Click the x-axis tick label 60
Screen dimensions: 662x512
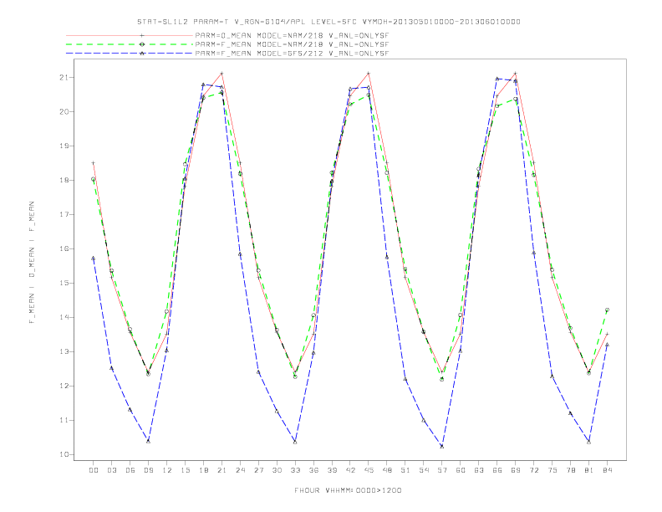click(461, 470)
